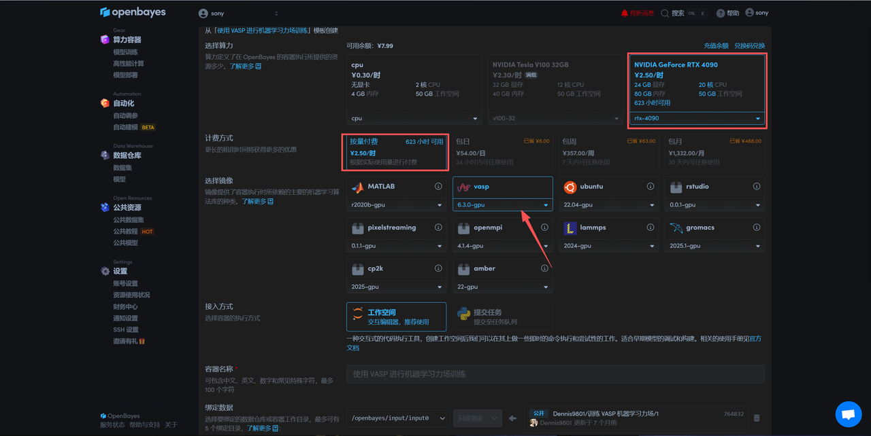The width and height of the screenshot is (871, 436).
Task: Open the lammps 2024-gpu version dropdown
Action: pos(608,246)
